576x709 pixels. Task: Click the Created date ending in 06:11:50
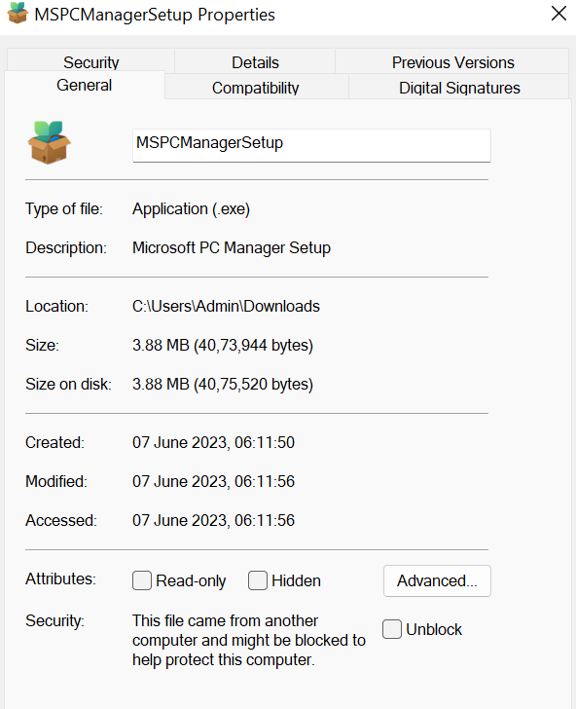click(x=213, y=442)
